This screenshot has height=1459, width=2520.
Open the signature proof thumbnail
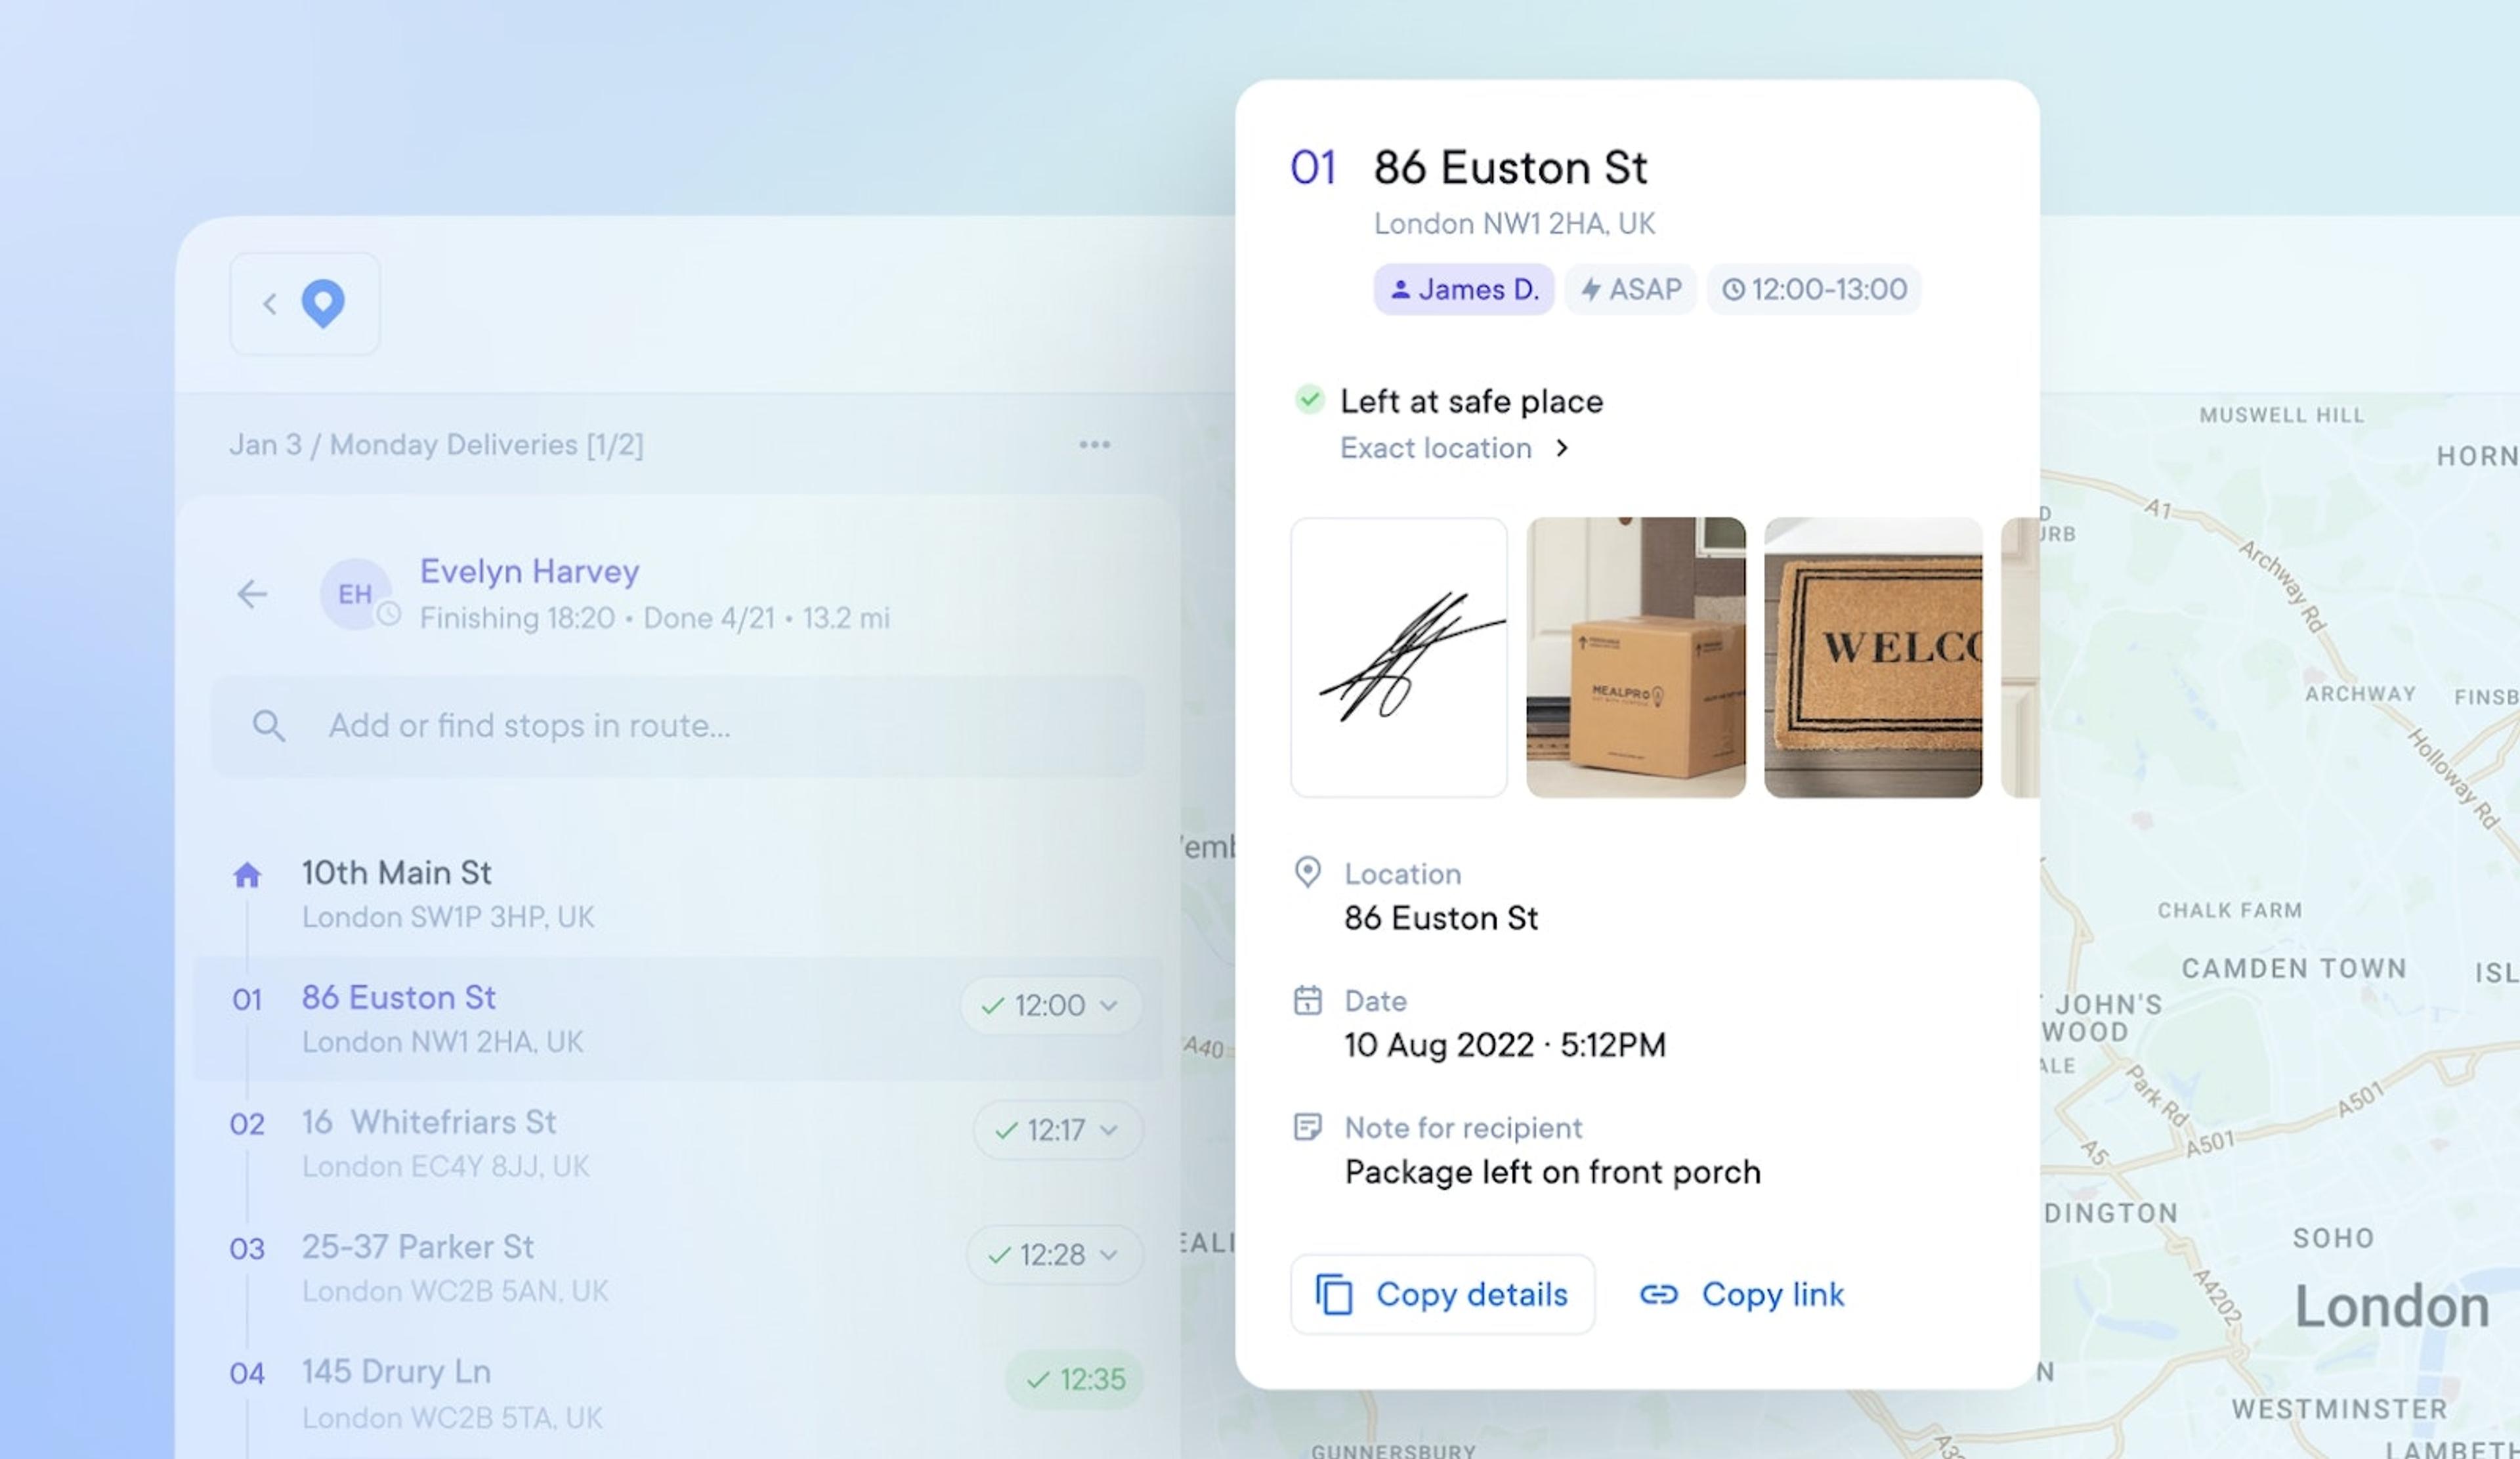click(x=1398, y=657)
